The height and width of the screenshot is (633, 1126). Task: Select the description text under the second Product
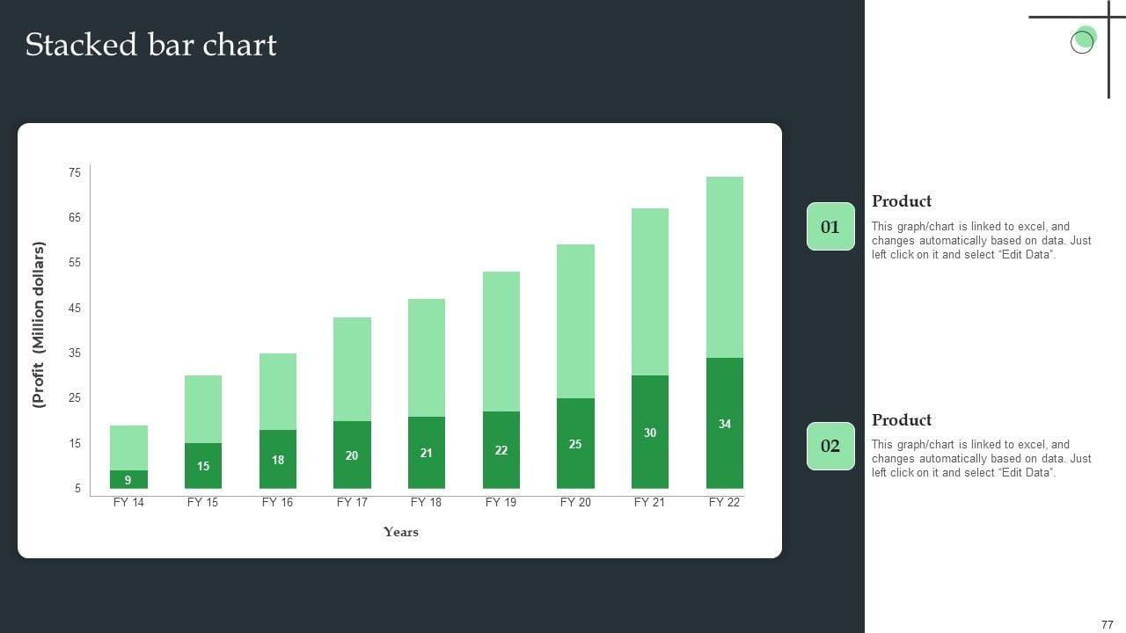tap(981, 459)
